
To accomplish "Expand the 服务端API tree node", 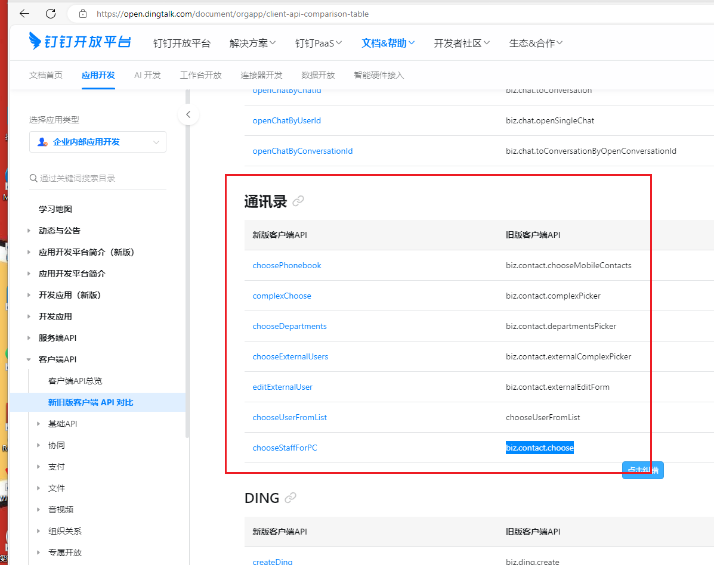I will (x=29, y=337).
